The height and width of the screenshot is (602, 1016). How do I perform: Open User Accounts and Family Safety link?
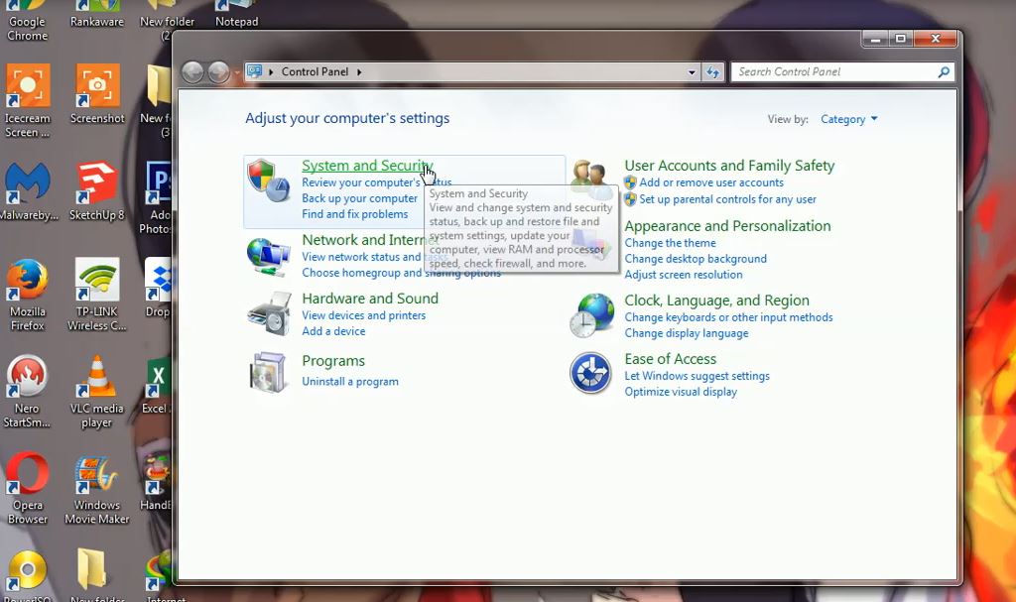point(729,166)
